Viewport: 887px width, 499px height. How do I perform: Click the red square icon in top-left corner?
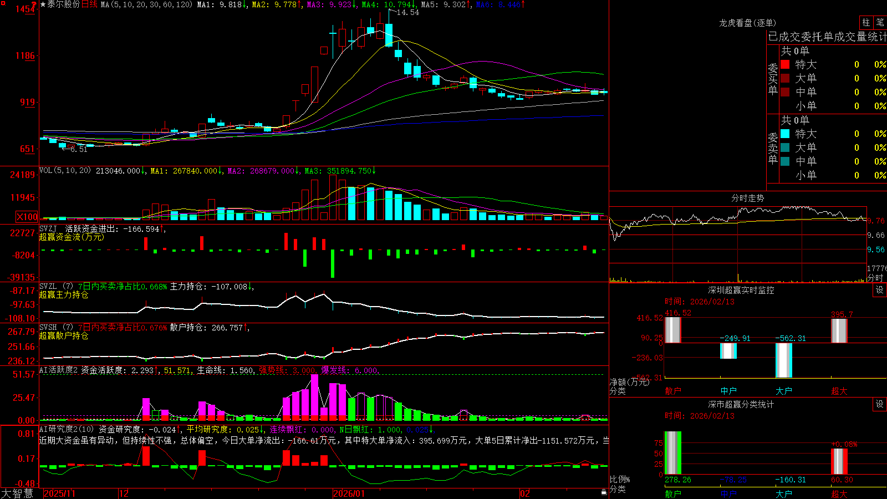click(x=2, y=3)
